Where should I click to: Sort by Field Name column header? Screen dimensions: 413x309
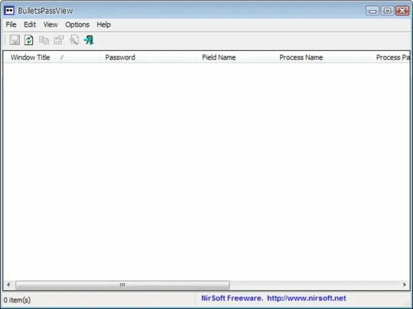pyautogui.click(x=235, y=57)
